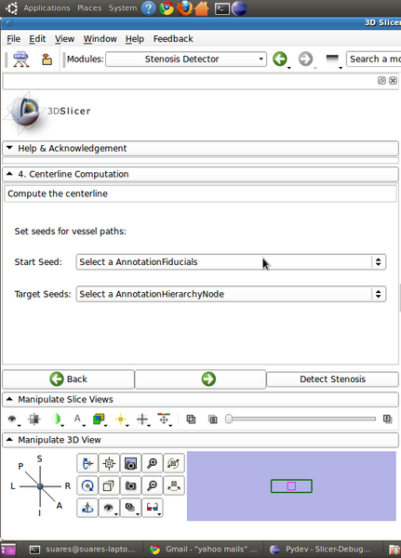
Task: Go back with the green module history arrow
Action: tap(280, 59)
